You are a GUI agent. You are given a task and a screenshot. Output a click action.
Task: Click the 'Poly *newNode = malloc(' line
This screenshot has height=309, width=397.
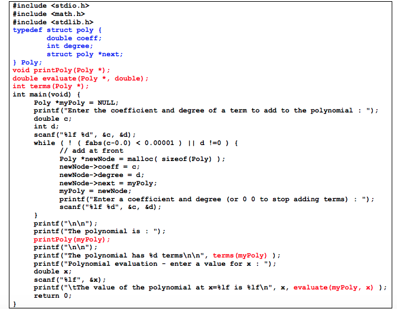(x=142, y=159)
